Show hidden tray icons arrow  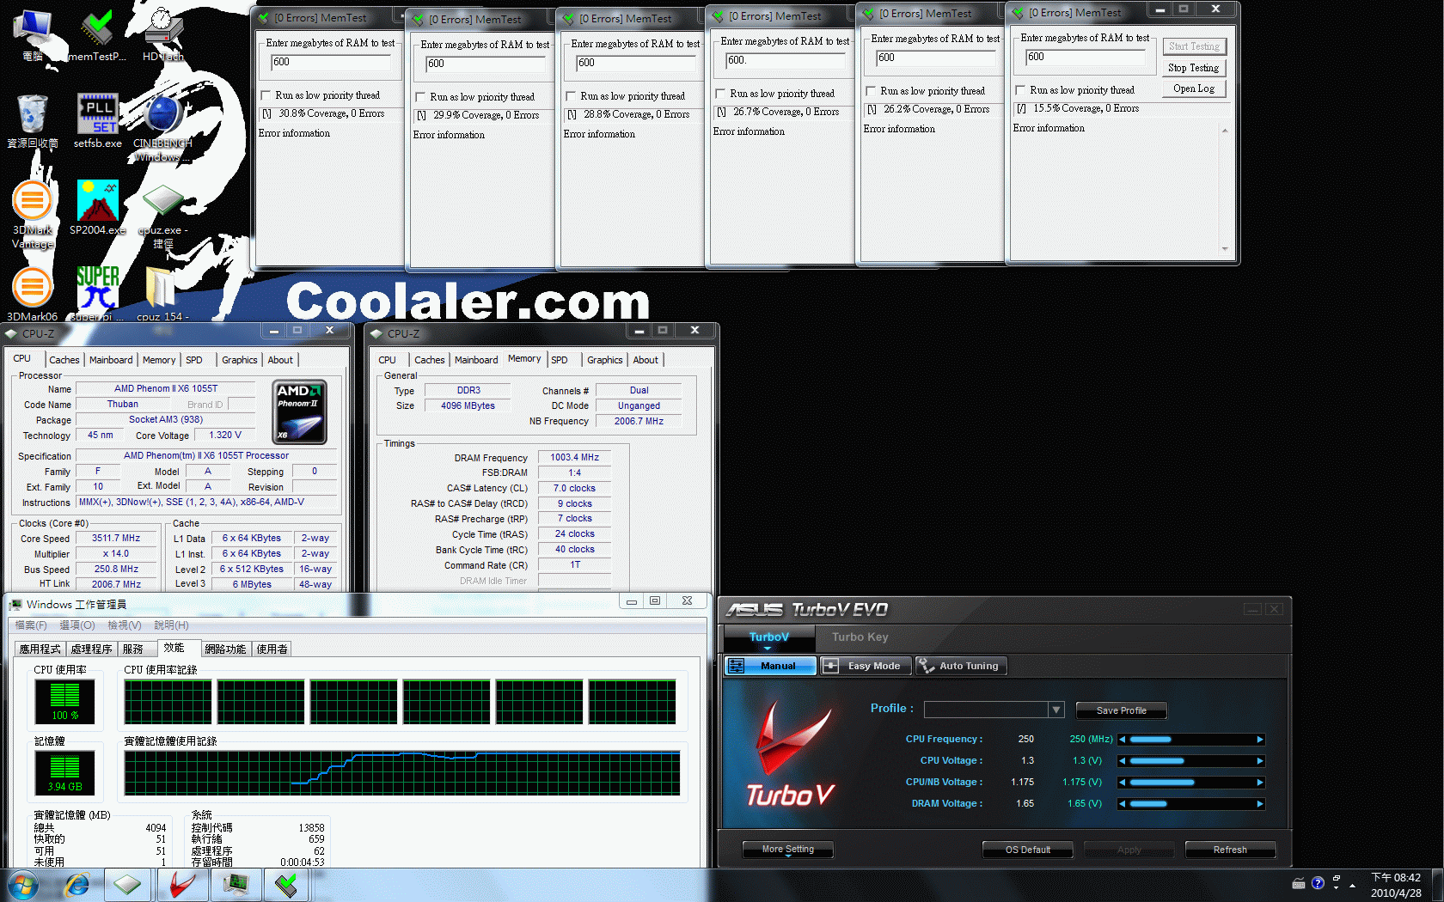click(x=1353, y=885)
